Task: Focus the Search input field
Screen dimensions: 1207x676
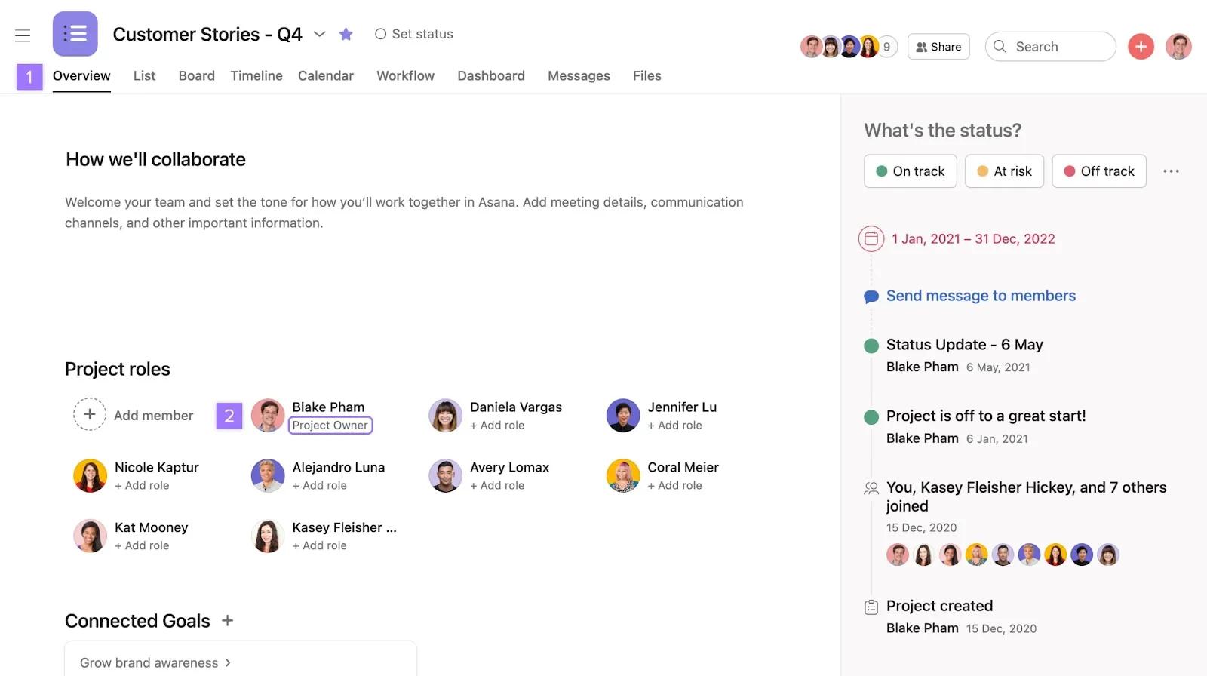Action: coord(1051,47)
